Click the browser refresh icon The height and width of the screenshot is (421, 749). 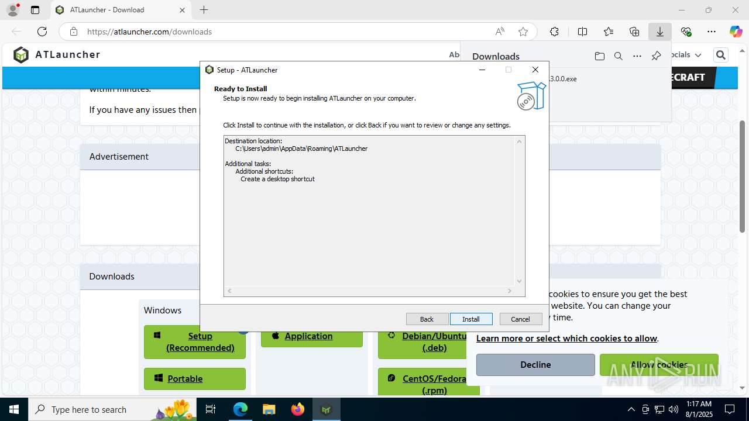point(42,32)
